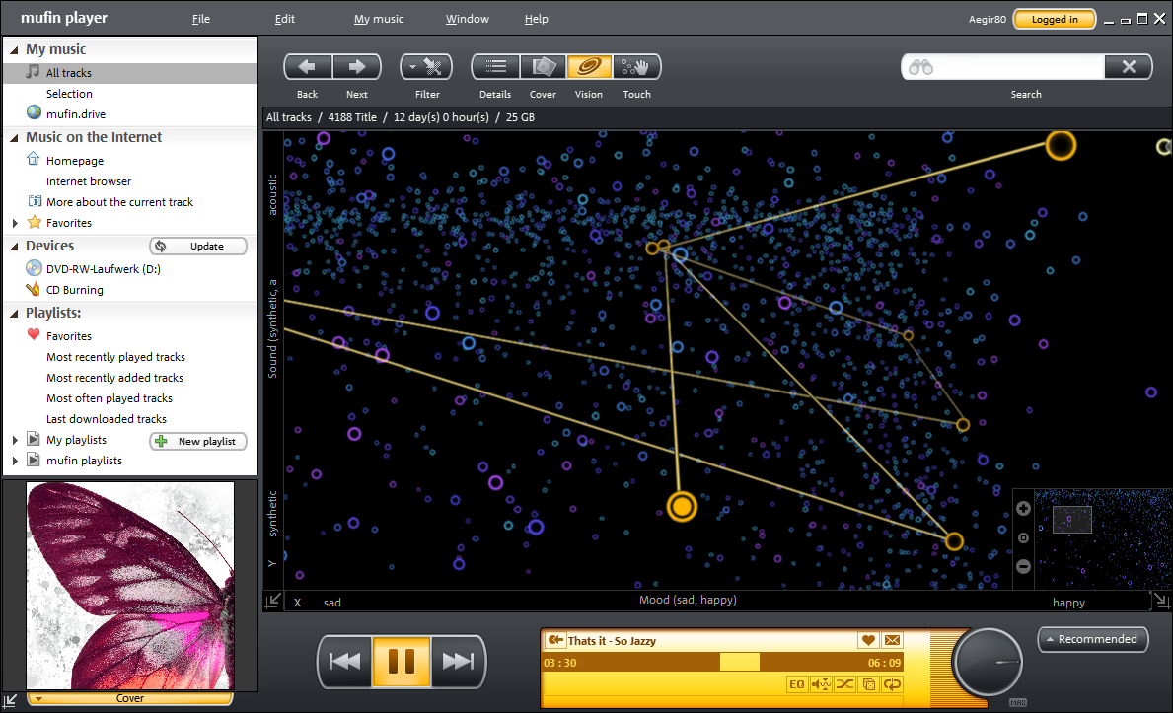Open the File menu

[x=201, y=19]
